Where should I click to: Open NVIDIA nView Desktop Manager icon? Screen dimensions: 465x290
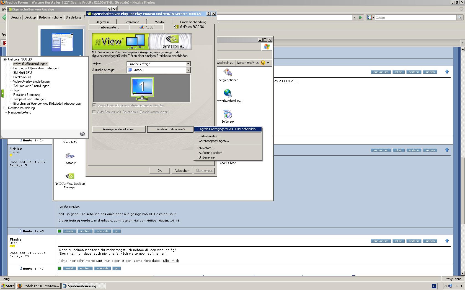[70, 177]
